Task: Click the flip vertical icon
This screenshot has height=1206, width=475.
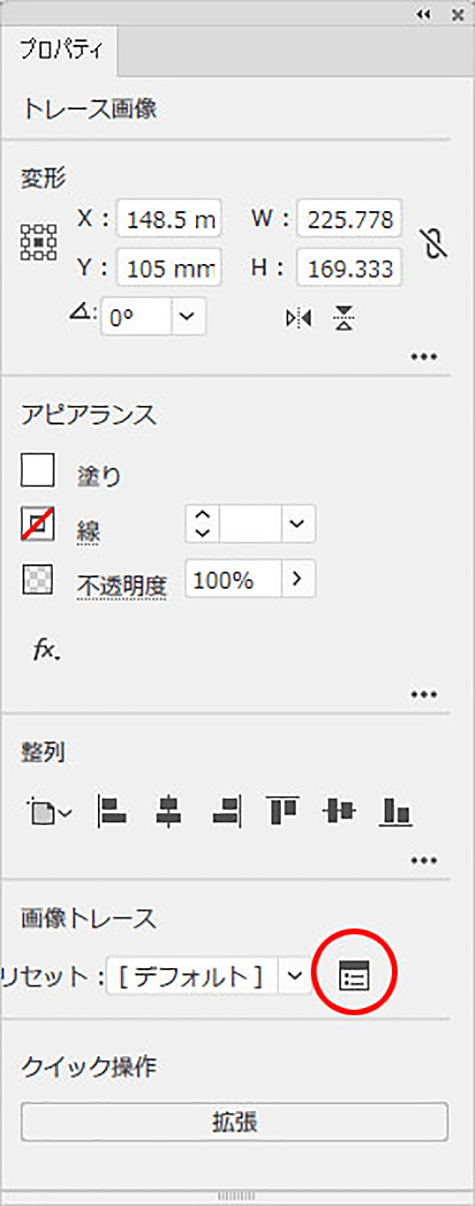Action: coord(344,318)
